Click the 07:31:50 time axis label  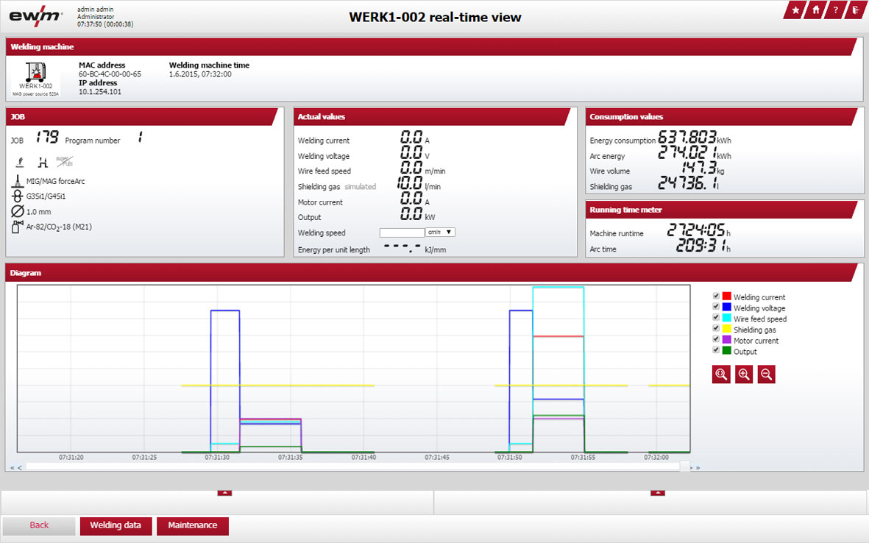509,457
